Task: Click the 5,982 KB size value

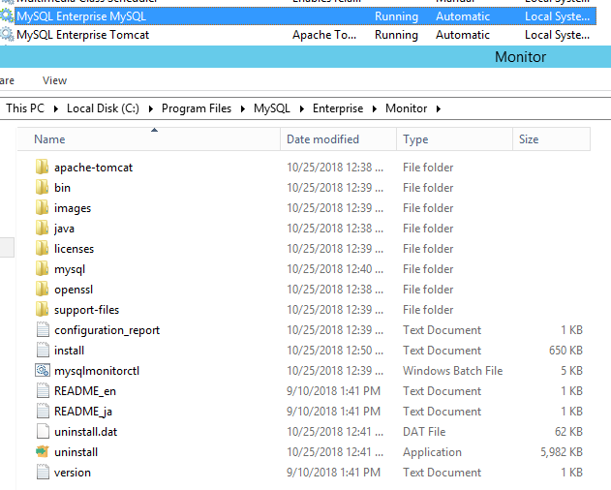Action: tap(561, 452)
